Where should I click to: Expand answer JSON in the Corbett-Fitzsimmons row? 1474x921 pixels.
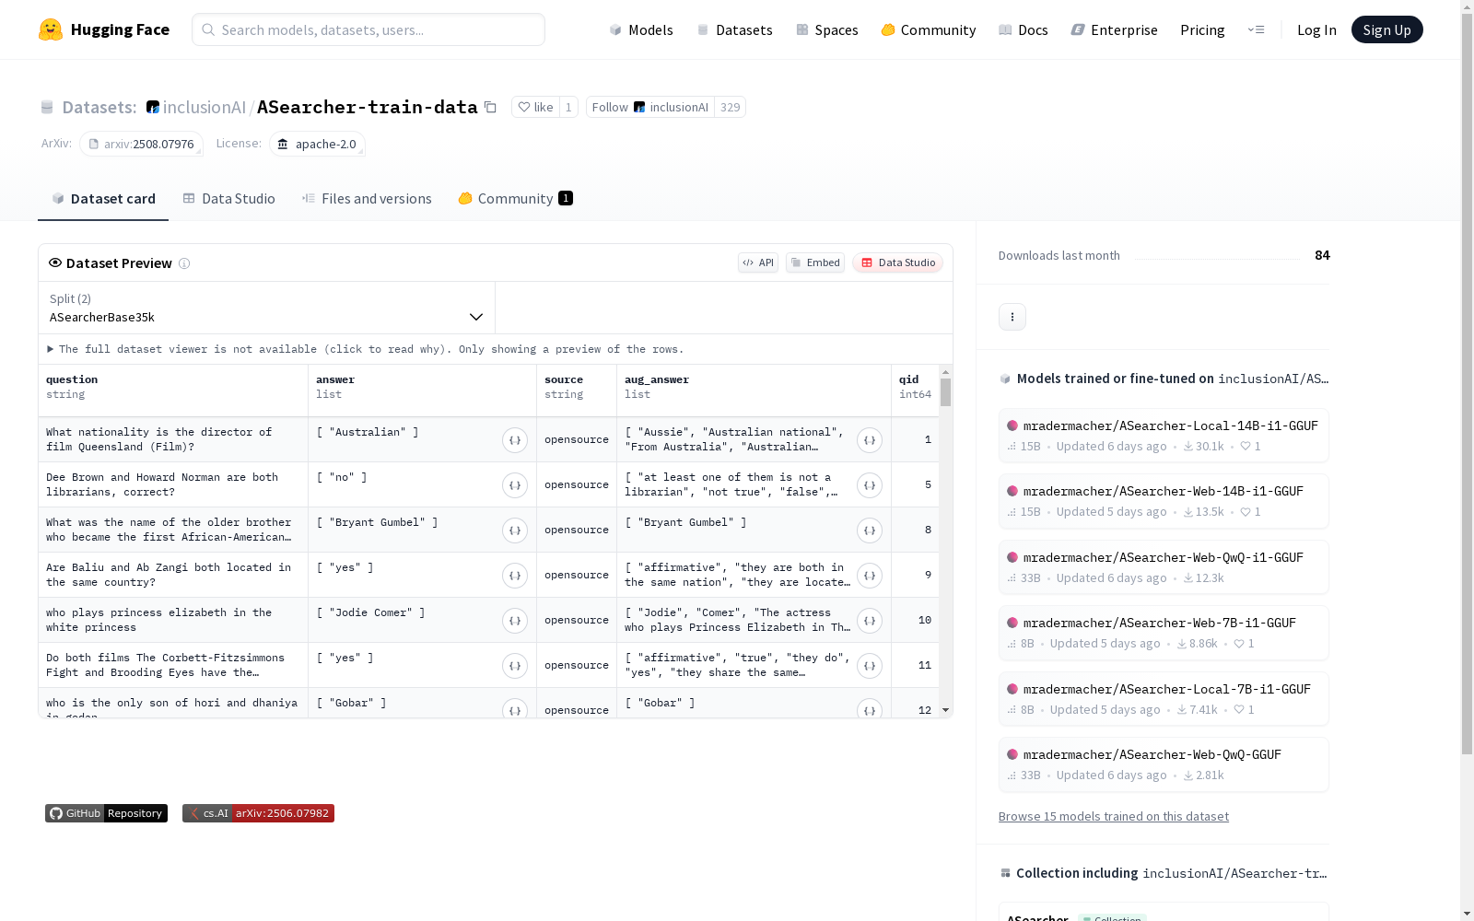click(x=515, y=666)
